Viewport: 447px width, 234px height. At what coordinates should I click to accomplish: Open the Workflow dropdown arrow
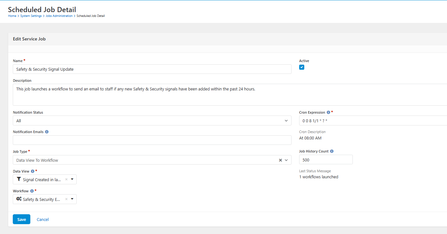[72, 199]
